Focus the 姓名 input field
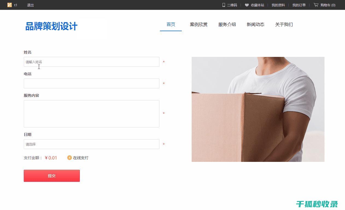Screen dimensions: 345x210 pyautogui.click(x=92, y=62)
